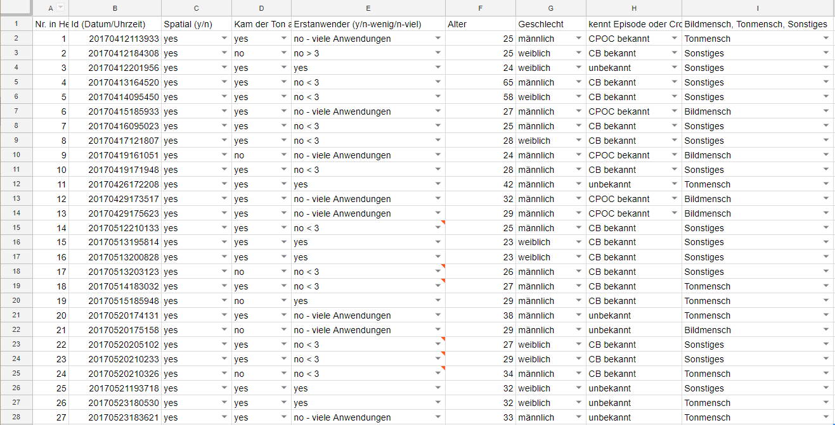Select 'Tonmensch' cell for Id 20170515185948

coord(758,301)
